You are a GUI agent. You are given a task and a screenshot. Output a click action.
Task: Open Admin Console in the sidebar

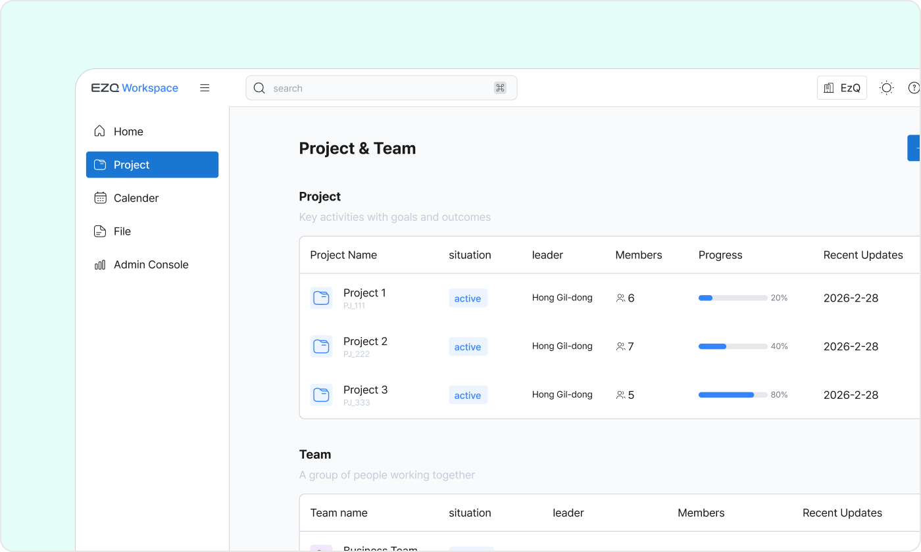tap(152, 265)
